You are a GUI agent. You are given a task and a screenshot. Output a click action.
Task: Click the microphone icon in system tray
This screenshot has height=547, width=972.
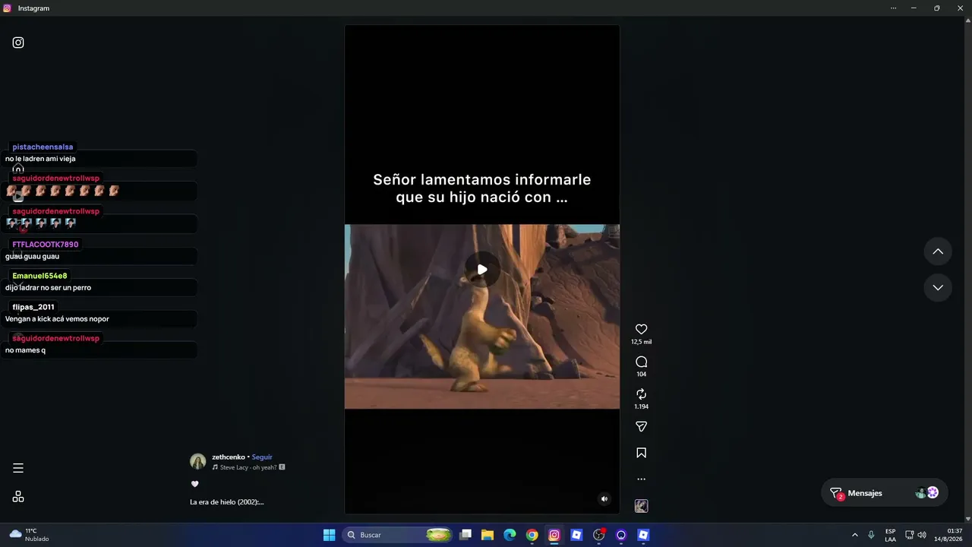pyautogui.click(x=871, y=535)
